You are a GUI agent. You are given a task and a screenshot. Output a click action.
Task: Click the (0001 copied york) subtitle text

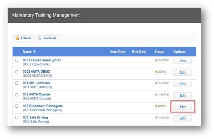pos(36,64)
